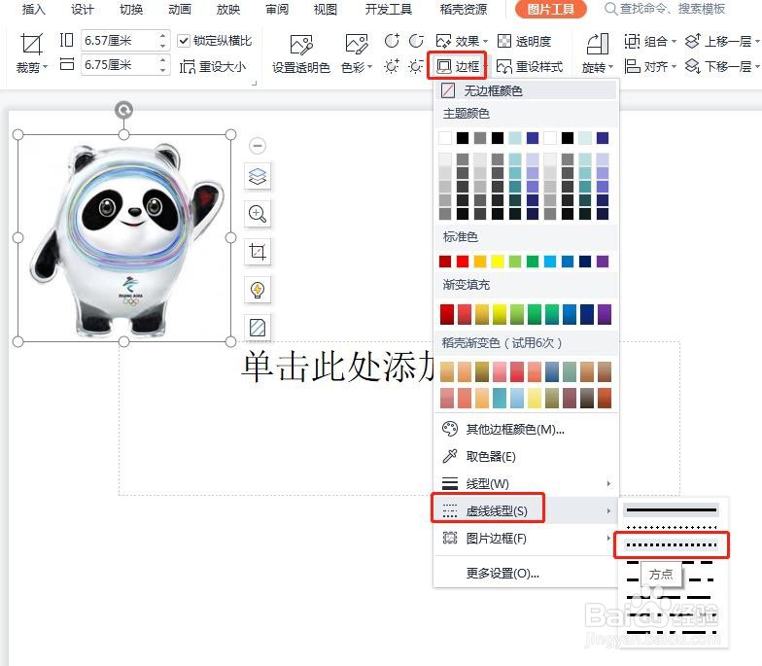Switch to the 审阅 tab

click(276, 9)
